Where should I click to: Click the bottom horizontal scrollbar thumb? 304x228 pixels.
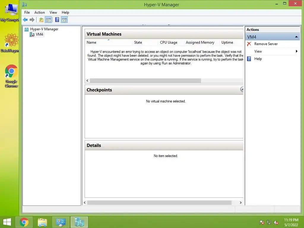point(159,202)
